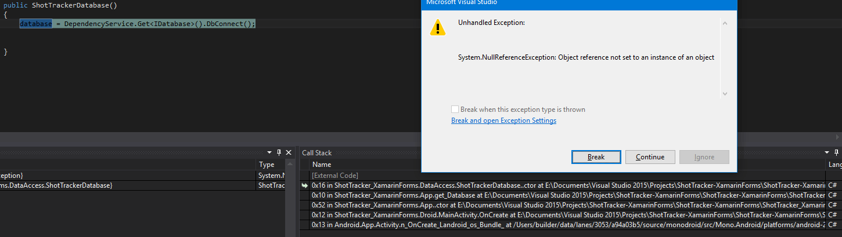
Task: Click the System.NullReferenceException message text
Action: (586, 57)
